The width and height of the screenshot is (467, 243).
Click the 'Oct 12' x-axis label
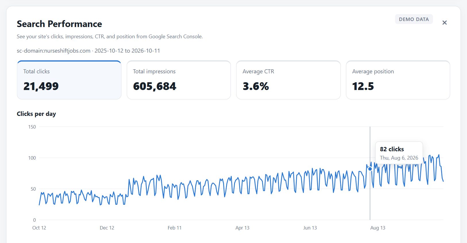(x=39, y=228)
